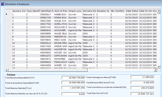The height and width of the screenshot is (97, 162).
Task: Click the Nbr d'enfant column header
Action: point(117,11)
